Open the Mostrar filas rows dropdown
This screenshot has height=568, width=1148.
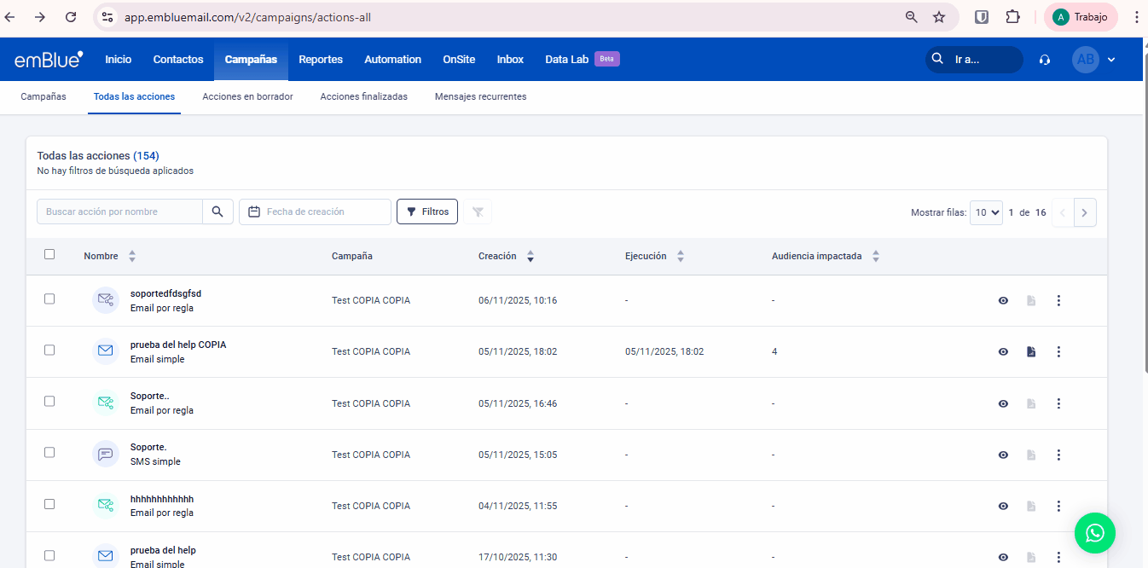point(986,212)
